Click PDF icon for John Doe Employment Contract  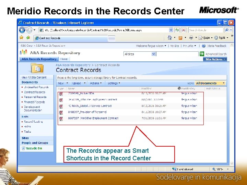(61, 100)
